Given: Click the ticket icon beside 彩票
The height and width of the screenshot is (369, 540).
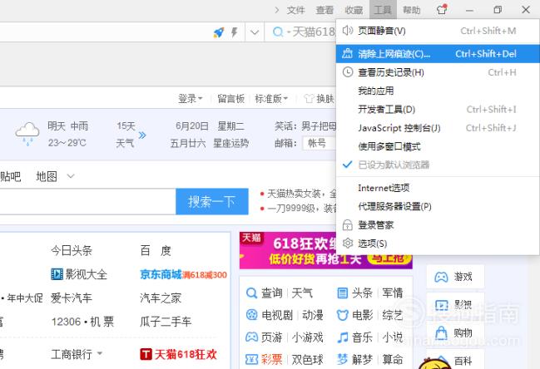Looking at the screenshot, I should 252,359.
